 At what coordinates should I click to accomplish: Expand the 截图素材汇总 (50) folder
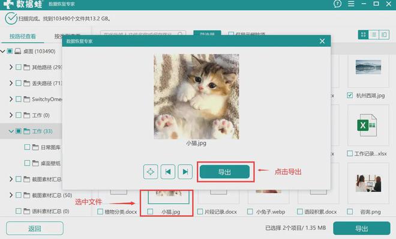pyautogui.click(x=11, y=195)
